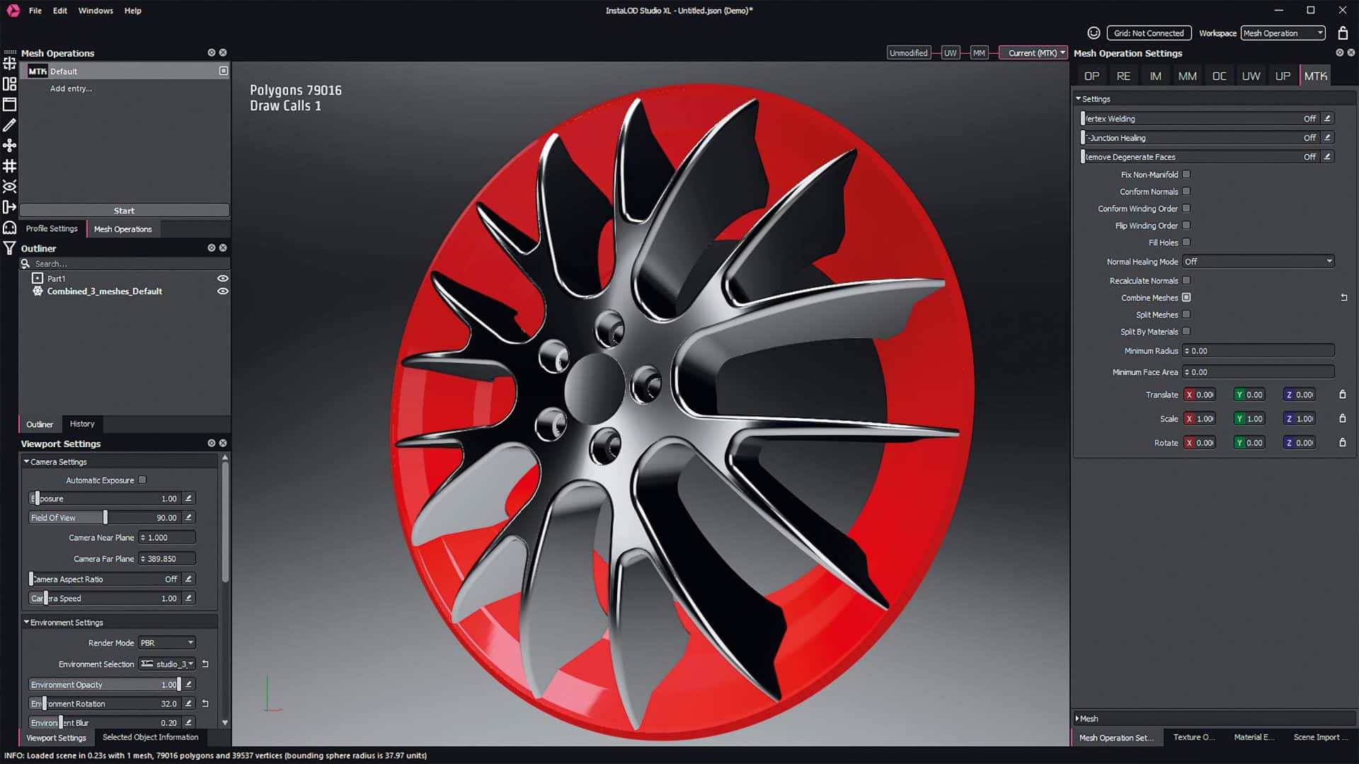Select the pencil tool in the left toolbar
Viewport: 1359px width, 764px height.
[10, 125]
